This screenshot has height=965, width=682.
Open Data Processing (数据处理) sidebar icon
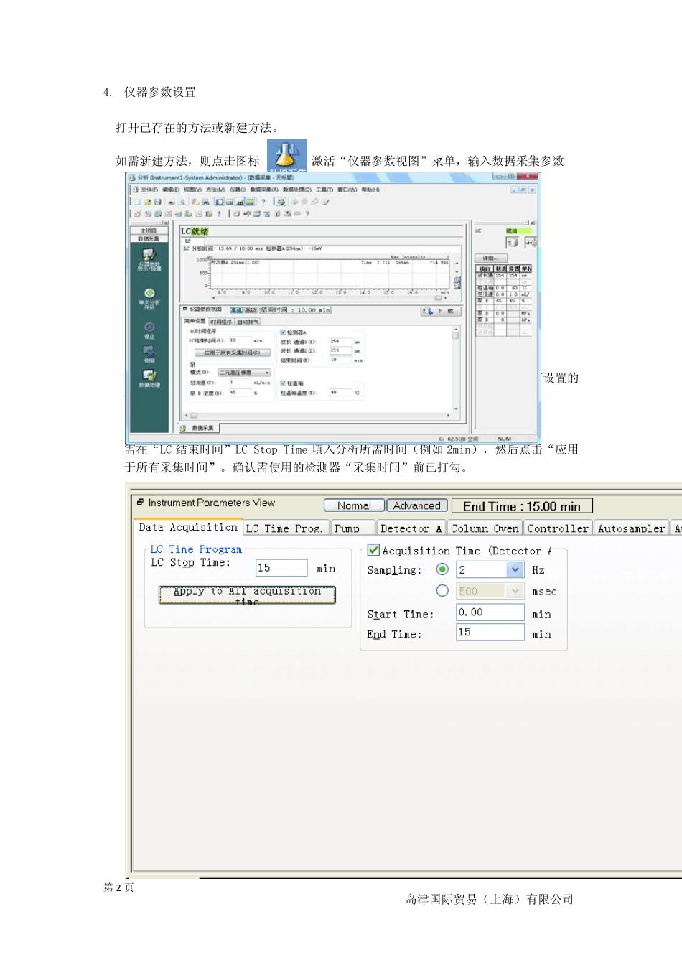point(149,376)
